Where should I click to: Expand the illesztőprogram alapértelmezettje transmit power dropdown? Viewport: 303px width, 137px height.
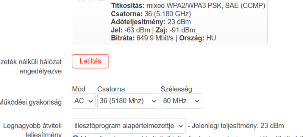[x=129, y=126]
